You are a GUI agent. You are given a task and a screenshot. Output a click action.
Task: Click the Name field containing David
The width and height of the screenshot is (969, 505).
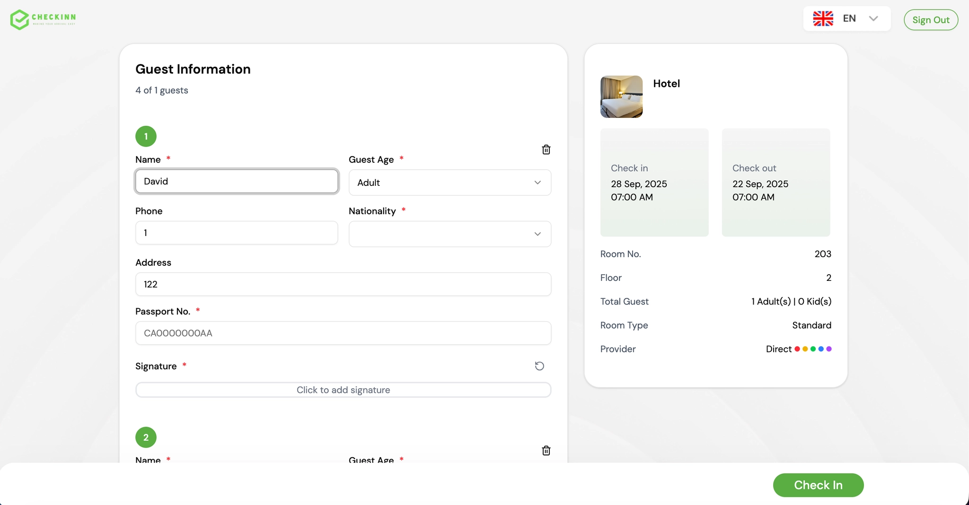click(237, 182)
